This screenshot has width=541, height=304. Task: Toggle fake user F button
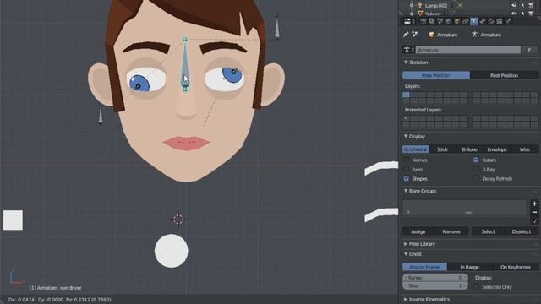[x=529, y=50]
